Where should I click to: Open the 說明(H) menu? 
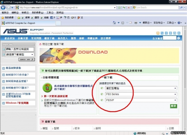[x=60, y=13]
